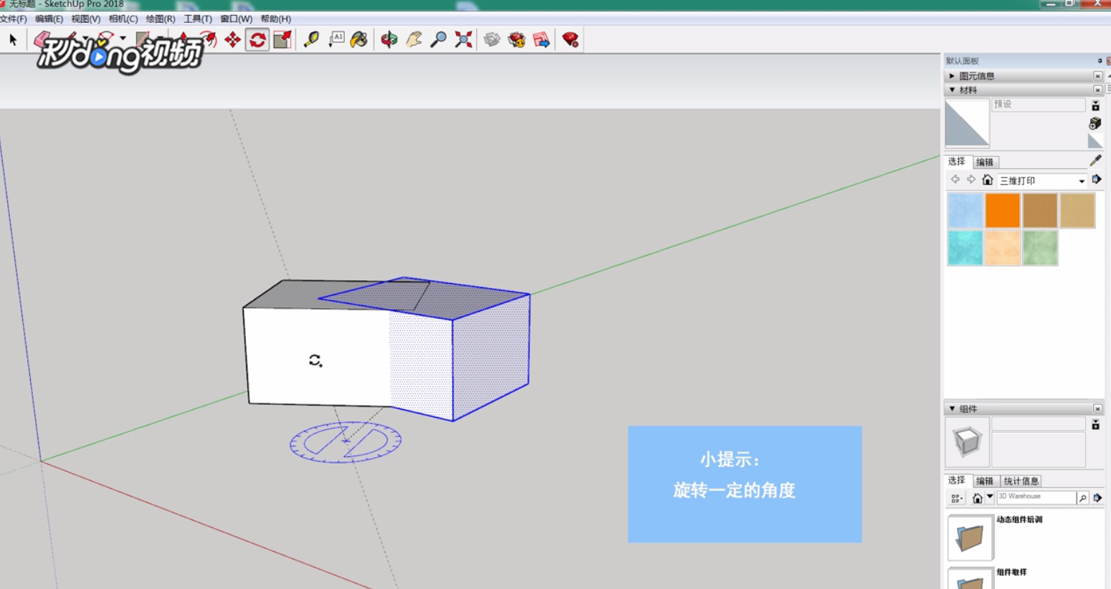The height and width of the screenshot is (589, 1111).
Task: Click the Create Material icon in Materials panel
Action: click(1095, 123)
